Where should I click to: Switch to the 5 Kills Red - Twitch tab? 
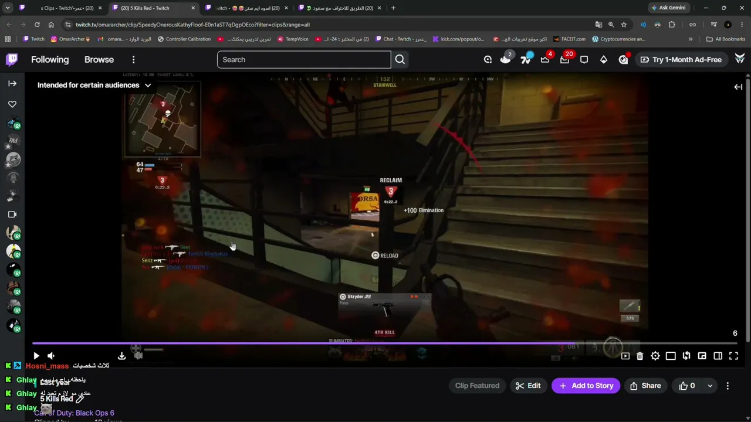[153, 8]
